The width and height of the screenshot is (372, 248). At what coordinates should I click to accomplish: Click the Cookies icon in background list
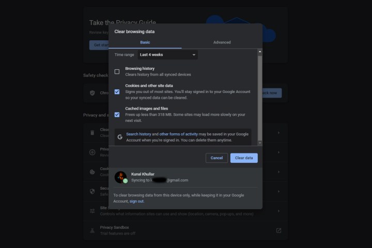[x=92, y=172]
